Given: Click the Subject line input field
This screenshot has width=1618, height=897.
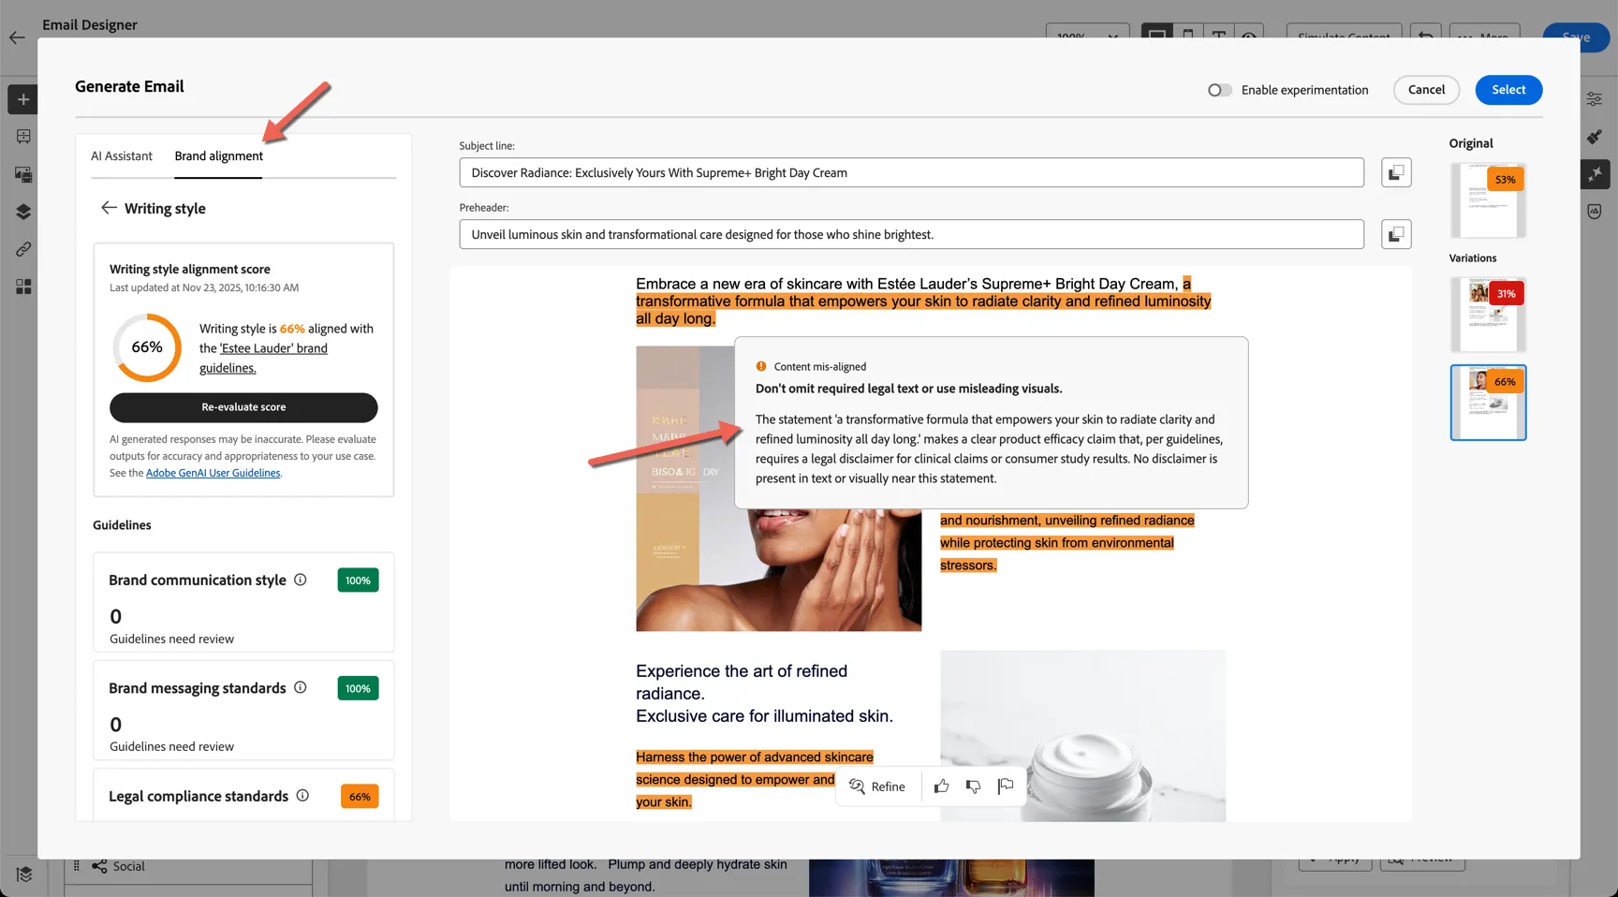Looking at the screenshot, I should pyautogui.click(x=911, y=172).
